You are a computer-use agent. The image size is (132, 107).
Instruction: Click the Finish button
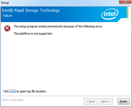pyautogui.click(x=124, y=101)
